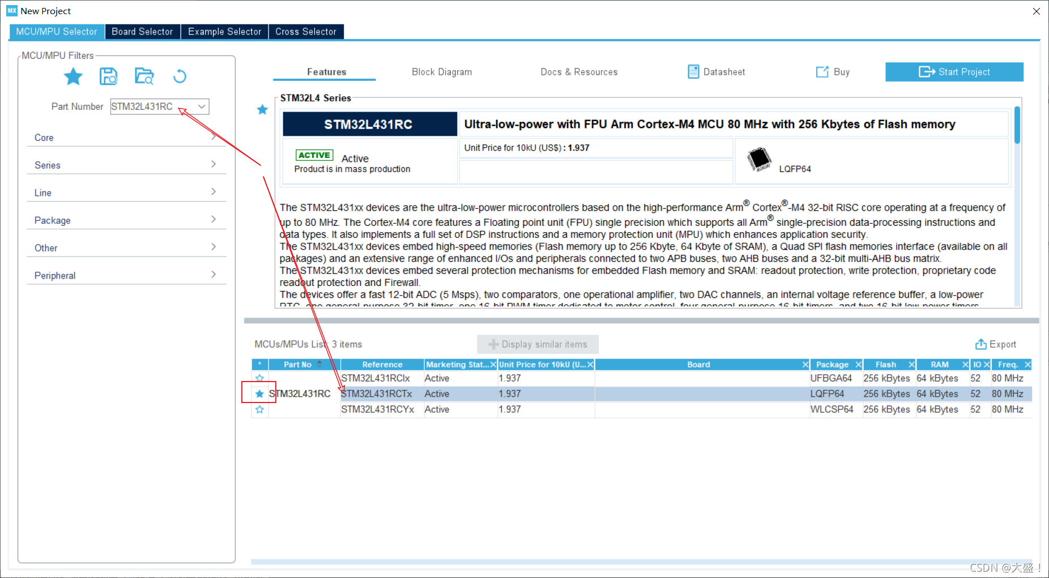
Task: Reset all MCU filters with the refresh icon
Action: 180,76
